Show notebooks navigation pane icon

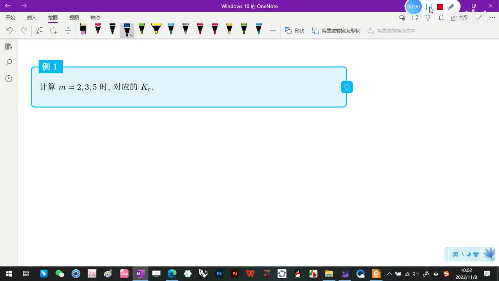[9, 46]
